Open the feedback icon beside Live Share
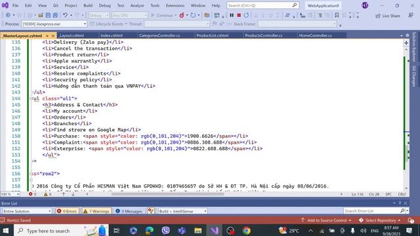 click(x=411, y=16)
